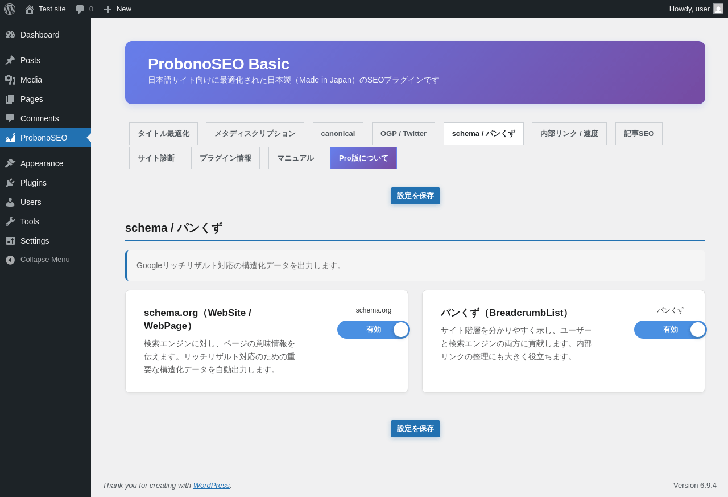Open the 内部リンク / 速度 tab
Viewport: 728px width, 497px height.
[x=569, y=134]
